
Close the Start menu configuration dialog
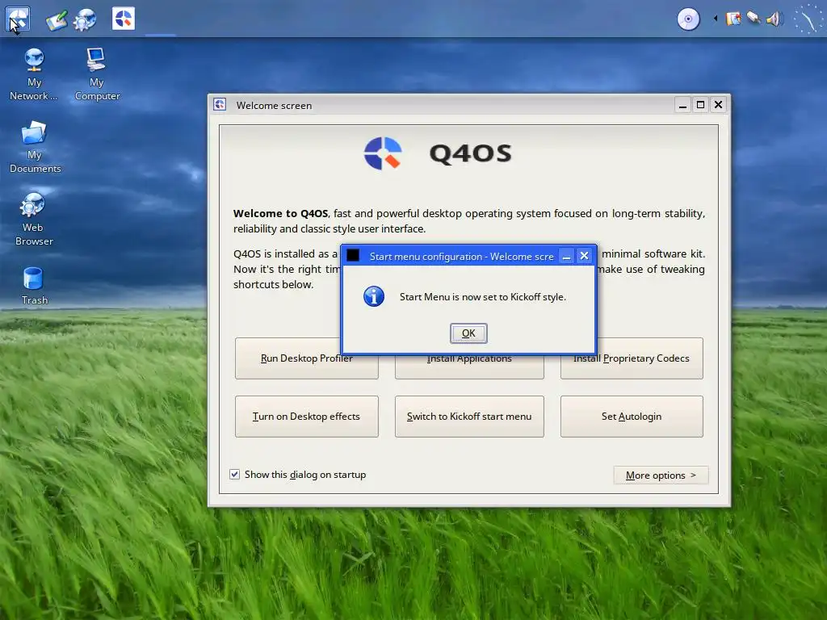(x=584, y=256)
